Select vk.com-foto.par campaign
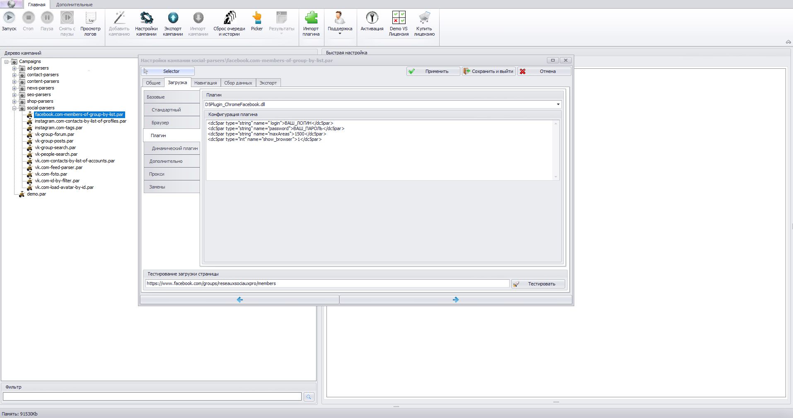 (51, 174)
